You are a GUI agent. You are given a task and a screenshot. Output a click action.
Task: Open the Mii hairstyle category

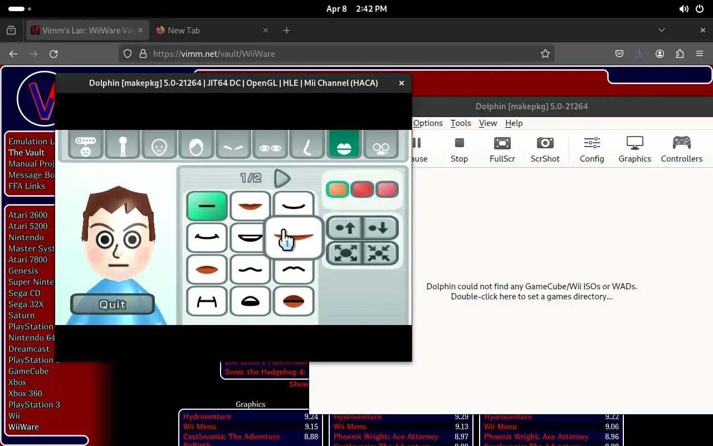[x=196, y=144]
